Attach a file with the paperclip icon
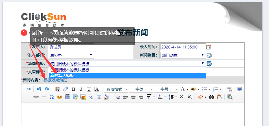 point(91,97)
